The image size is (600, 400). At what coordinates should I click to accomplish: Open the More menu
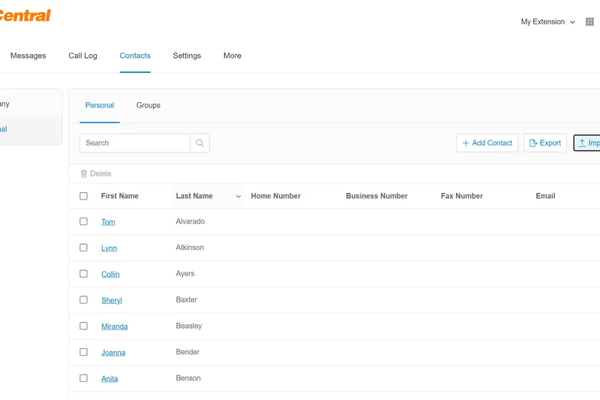tap(232, 56)
